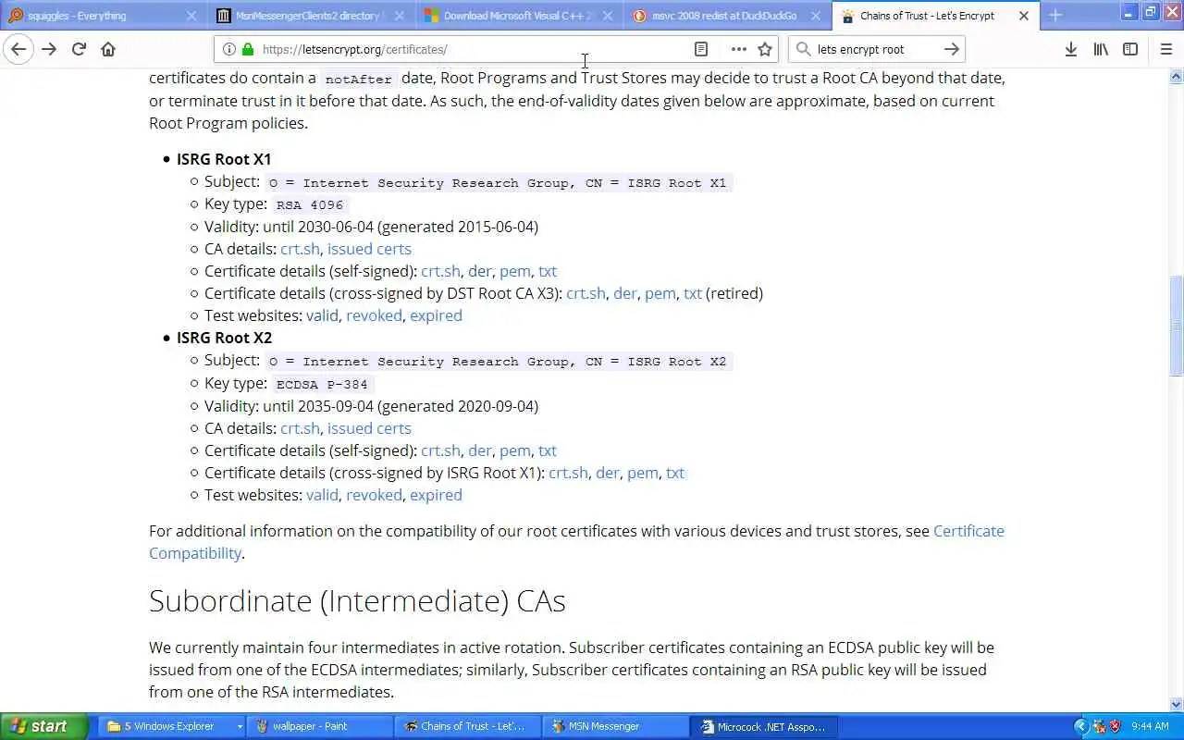Image resolution: width=1184 pixels, height=740 pixels.
Task: Download ISRG Root X1 self-signed der
Action: click(479, 271)
